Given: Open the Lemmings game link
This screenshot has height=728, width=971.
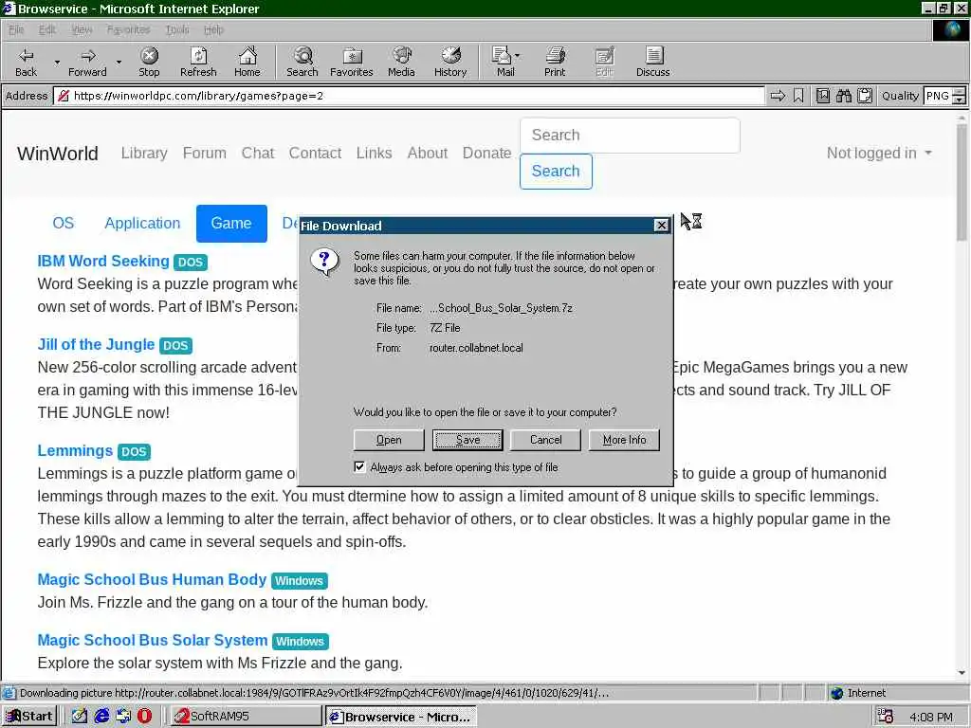Looking at the screenshot, I should tap(75, 450).
